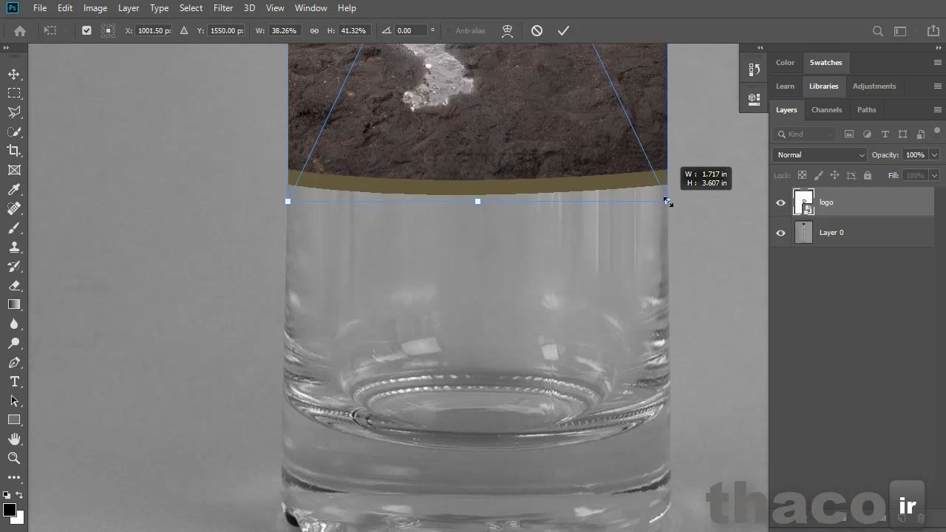Select the Rectangular Marquee tool
Viewport: 946px width, 532px height.
tap(14, 93)
